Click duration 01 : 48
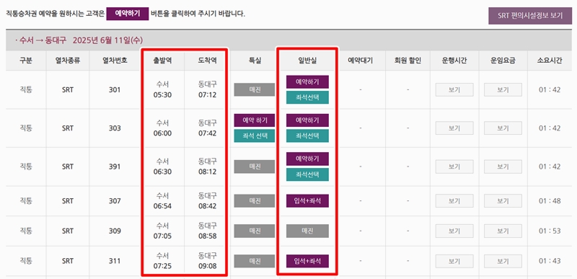This screenshot has width=577, height=279. 550,200
